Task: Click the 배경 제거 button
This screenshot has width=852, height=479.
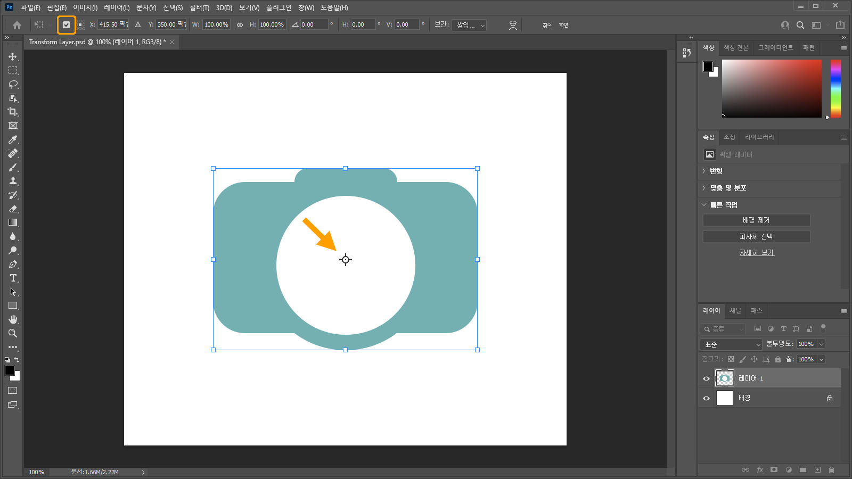Action: [x=756, y=220]
